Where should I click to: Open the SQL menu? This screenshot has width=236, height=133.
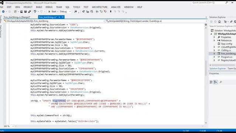pos(67,7)
